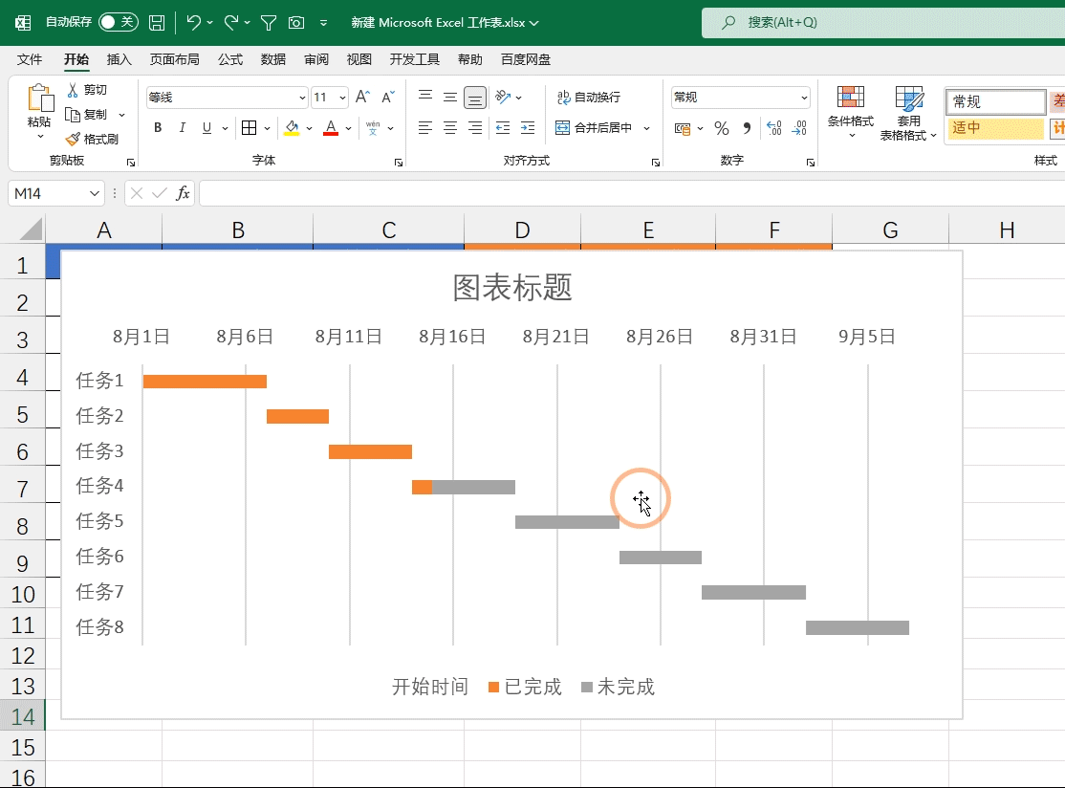Click the red font color swatch
The width and height of the screenshot is (1065, 788).
[x=331, y=128]
